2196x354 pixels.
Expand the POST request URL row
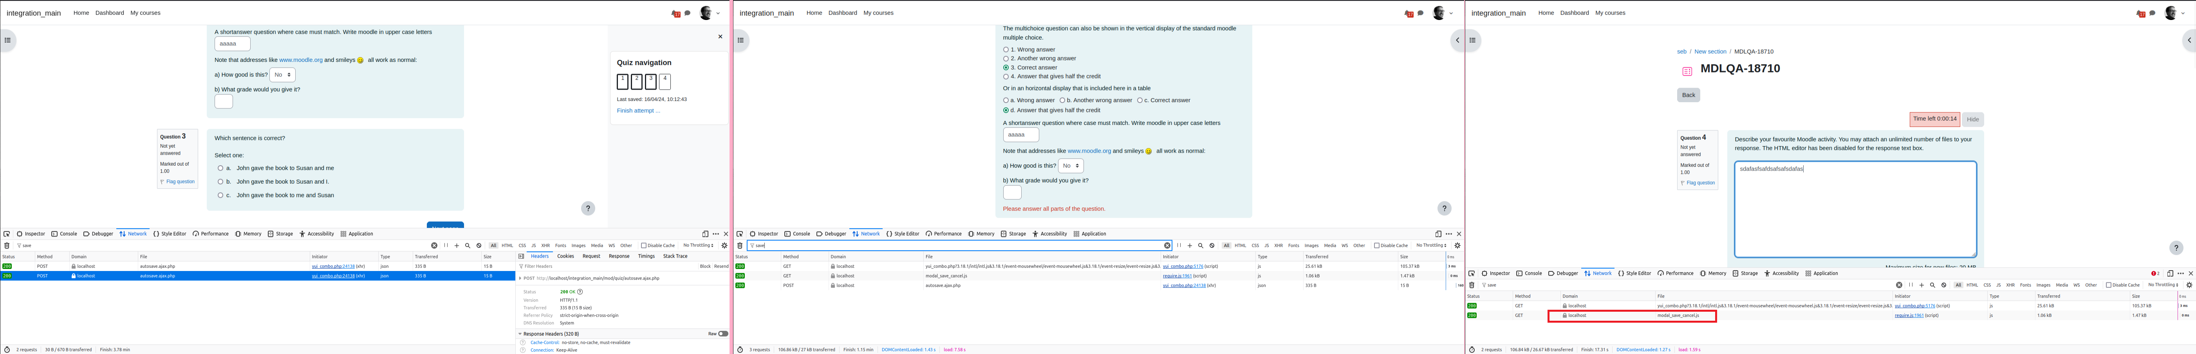point(521,278)
